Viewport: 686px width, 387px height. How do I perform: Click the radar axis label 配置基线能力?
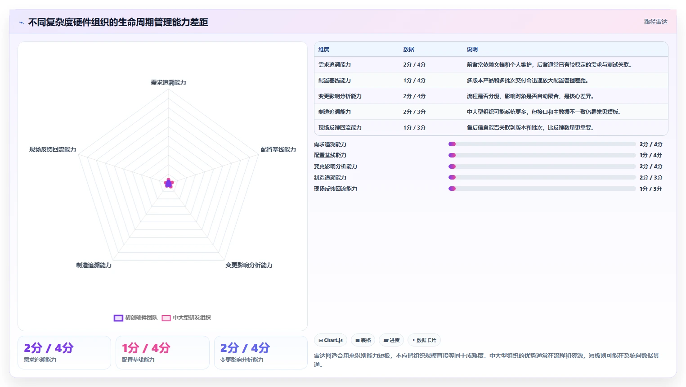pyautogui.click(x=278, y=149)
